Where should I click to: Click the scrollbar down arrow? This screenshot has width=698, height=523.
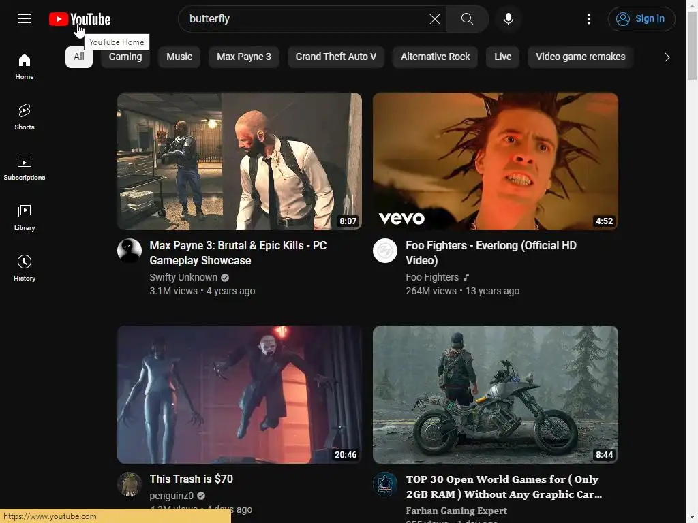point(692,518)
